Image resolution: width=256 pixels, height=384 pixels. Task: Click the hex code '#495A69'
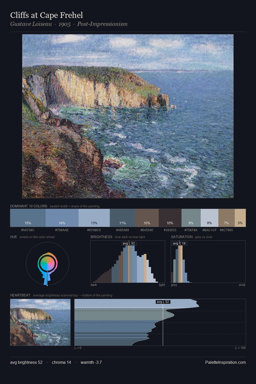point(123,230)
